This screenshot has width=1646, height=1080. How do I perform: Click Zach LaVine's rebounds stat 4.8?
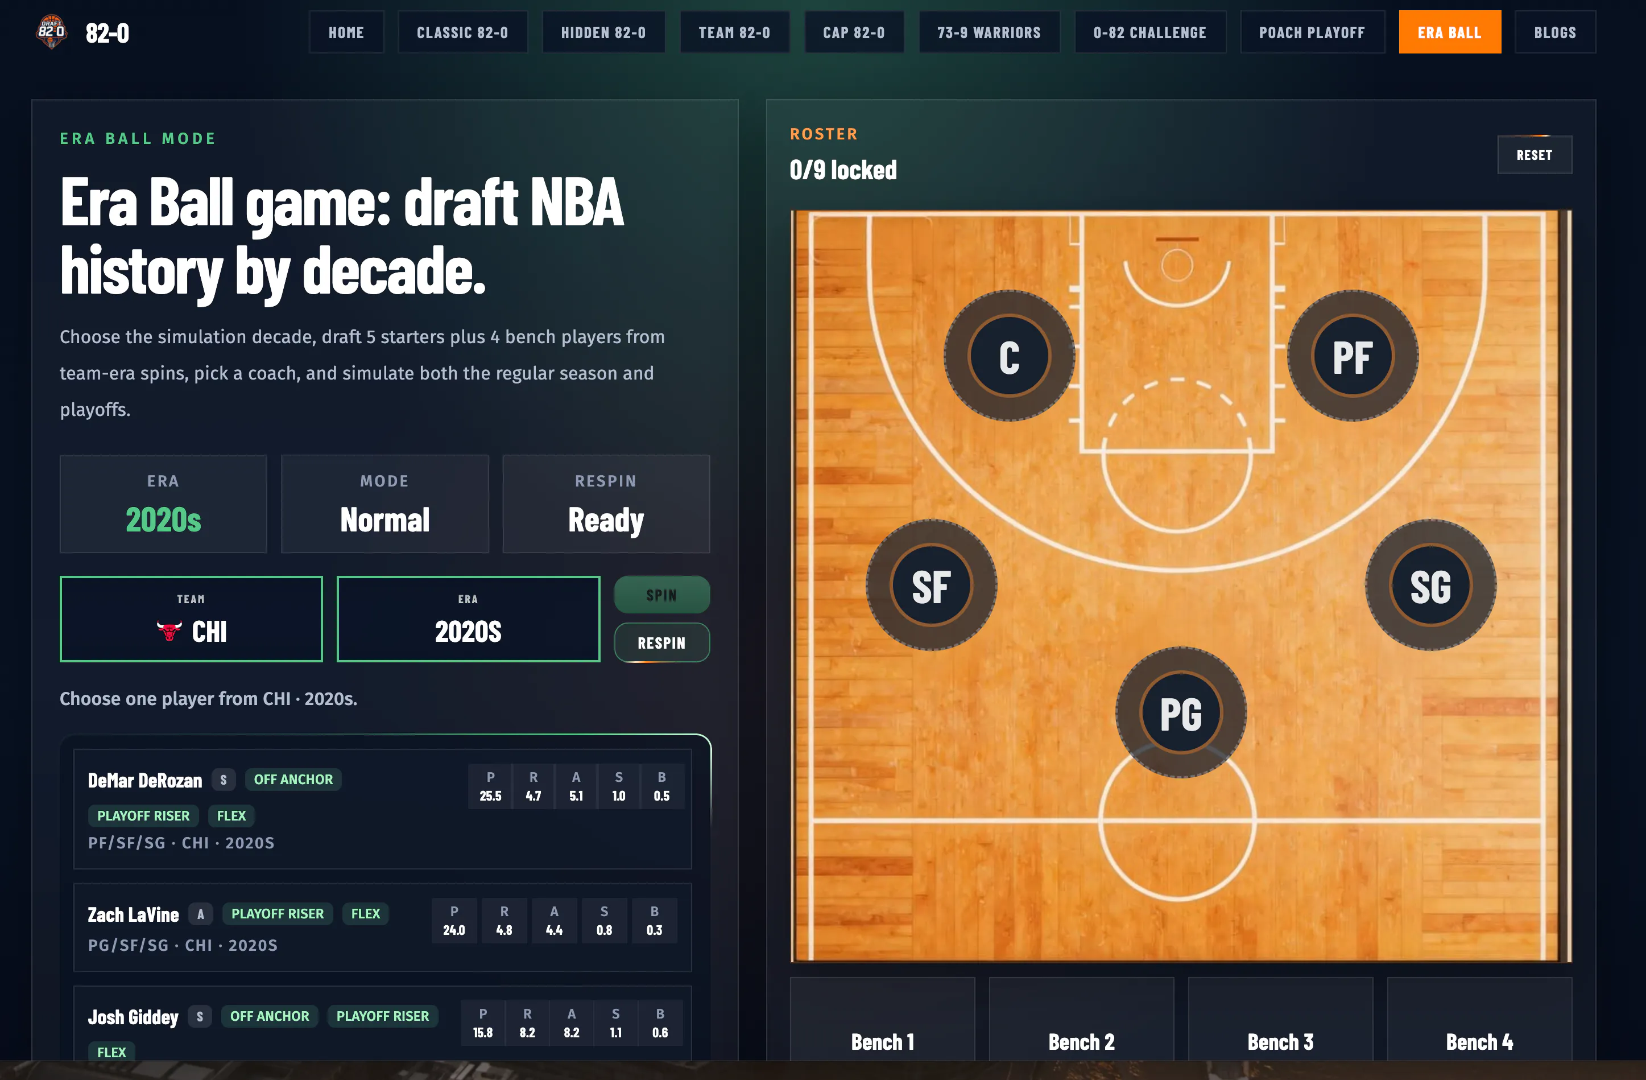click(504, 921)
